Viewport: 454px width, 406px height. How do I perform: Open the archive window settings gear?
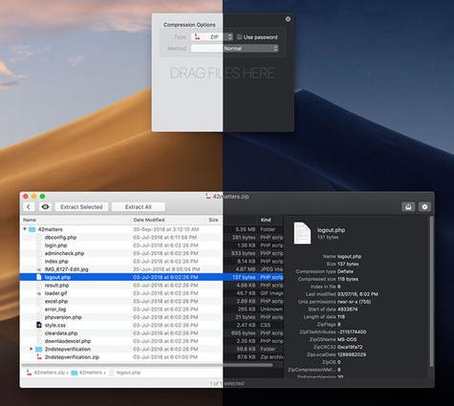[x=424, y=207]
